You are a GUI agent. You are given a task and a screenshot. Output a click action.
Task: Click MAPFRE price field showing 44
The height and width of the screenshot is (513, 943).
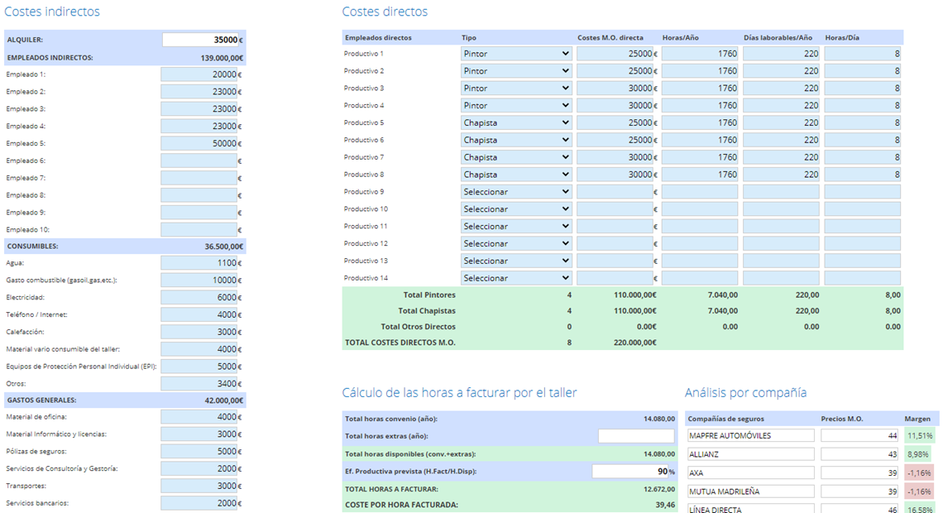point(860,435)
